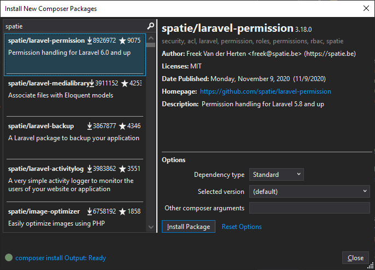Screen dimensions: 375x270
Task: Click star icon of laravel-activitylog
Action: point(122,169)
